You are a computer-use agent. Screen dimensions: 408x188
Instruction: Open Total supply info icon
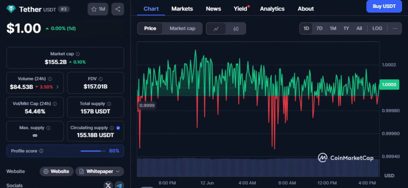pyautogui.click(x=109, y=104)
